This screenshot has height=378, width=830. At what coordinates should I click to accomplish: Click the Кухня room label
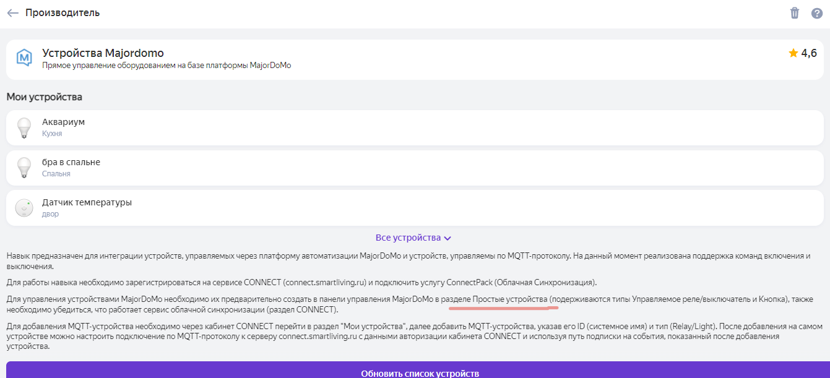(x=52, y=134)
